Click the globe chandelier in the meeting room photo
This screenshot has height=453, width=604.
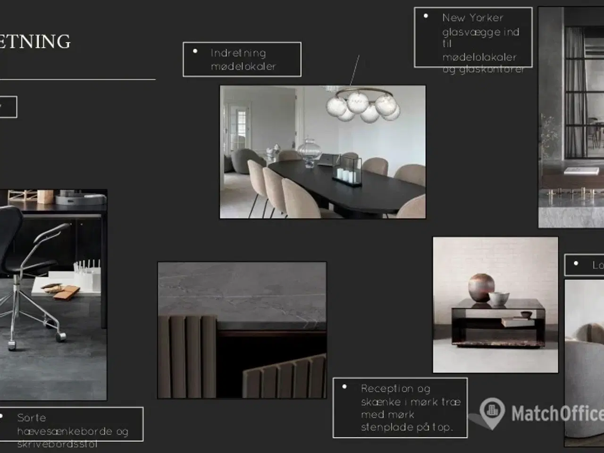363,104
